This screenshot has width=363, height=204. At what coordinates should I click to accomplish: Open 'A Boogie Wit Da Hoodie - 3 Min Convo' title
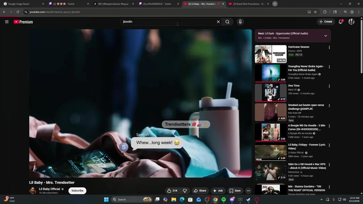(x=307, y=127)
